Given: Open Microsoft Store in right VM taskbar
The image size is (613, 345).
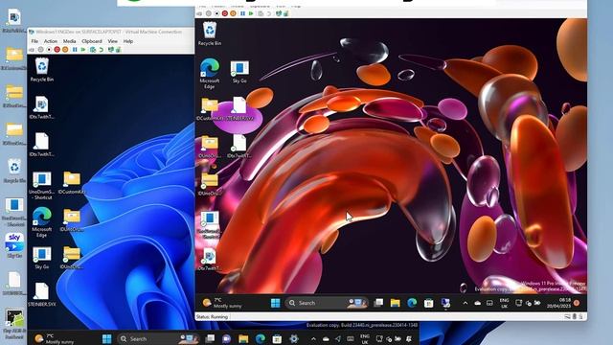Looking at the screenshot, I should coord(428,303).
